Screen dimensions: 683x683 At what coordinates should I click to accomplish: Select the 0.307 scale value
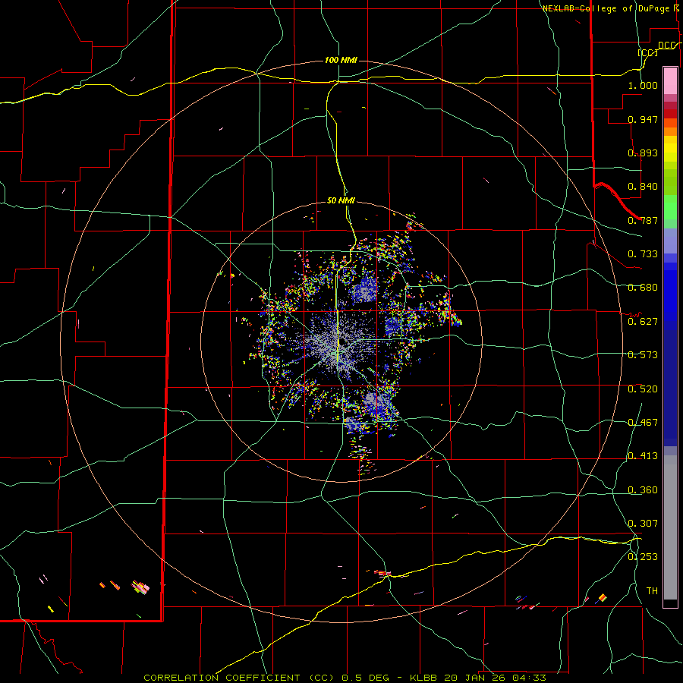tap(643, 523)
